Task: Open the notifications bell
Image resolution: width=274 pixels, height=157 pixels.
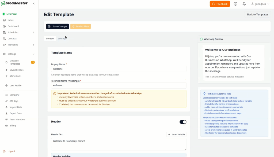Action: tap(244, 4)
